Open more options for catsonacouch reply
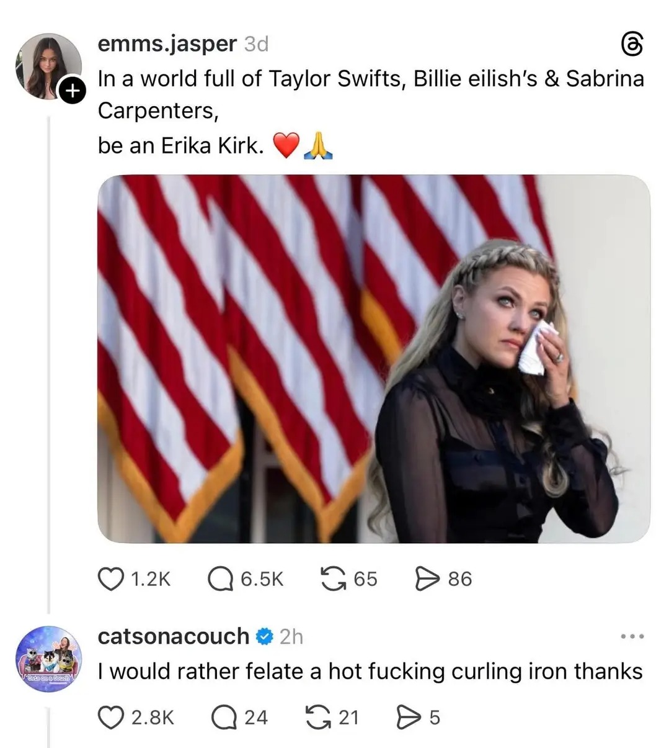Screen dimensions: 669x748 632,636
